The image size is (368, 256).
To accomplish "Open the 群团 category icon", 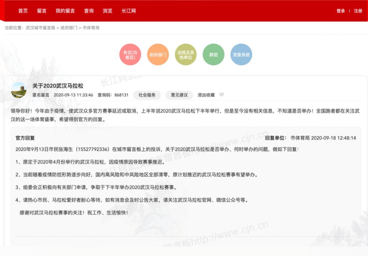I will point(213,54).
